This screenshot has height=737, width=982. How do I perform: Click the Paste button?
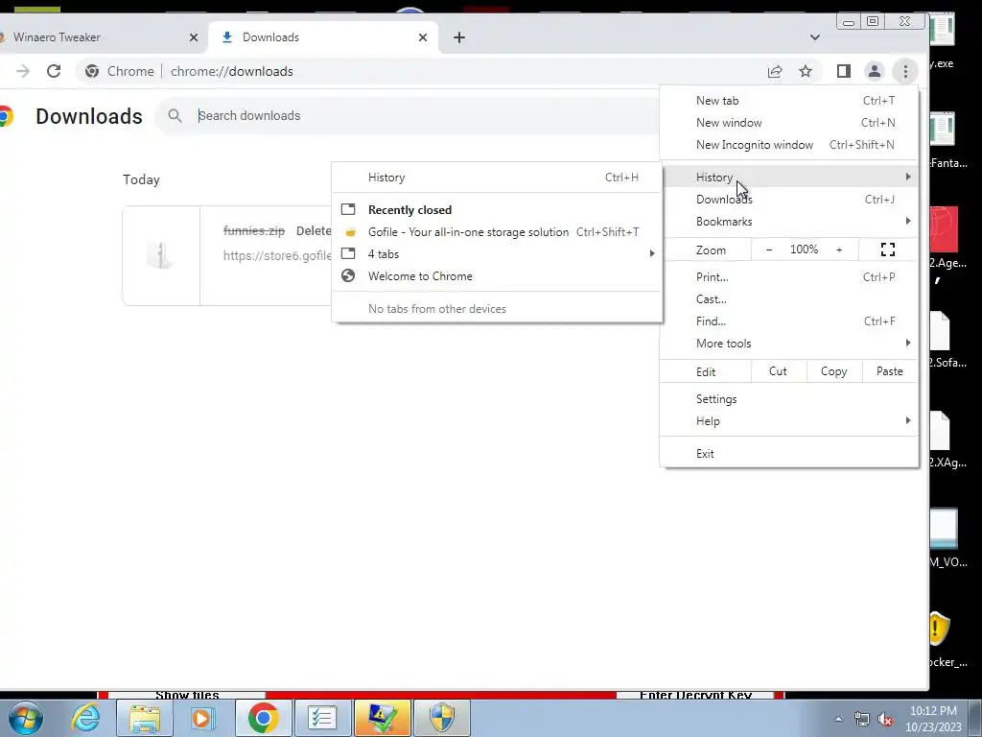pyautogui.click(x=889, y=371)
